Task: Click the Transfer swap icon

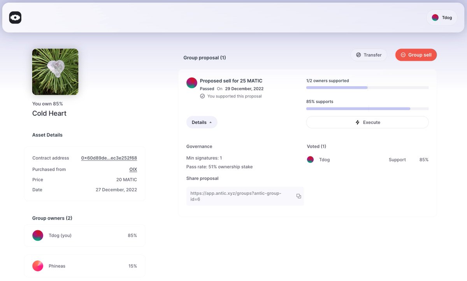Action: 358,55
